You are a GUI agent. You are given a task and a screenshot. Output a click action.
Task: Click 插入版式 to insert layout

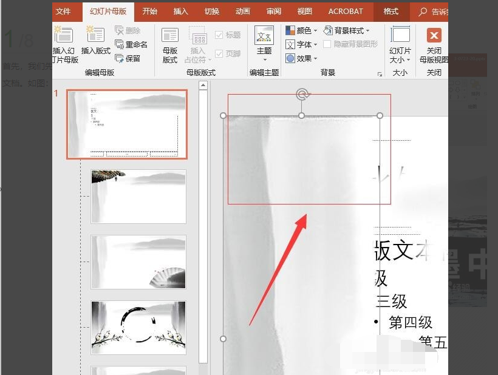[x=95, y=44]
